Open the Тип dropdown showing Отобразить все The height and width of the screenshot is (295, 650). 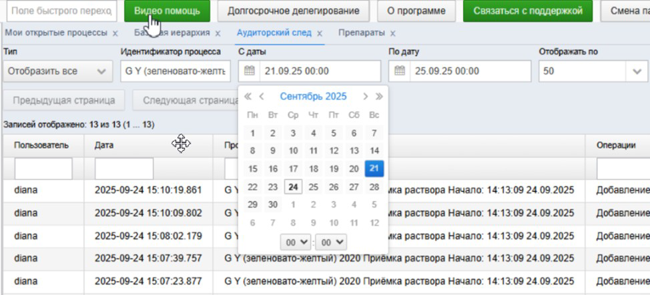[x=57, y=71]
